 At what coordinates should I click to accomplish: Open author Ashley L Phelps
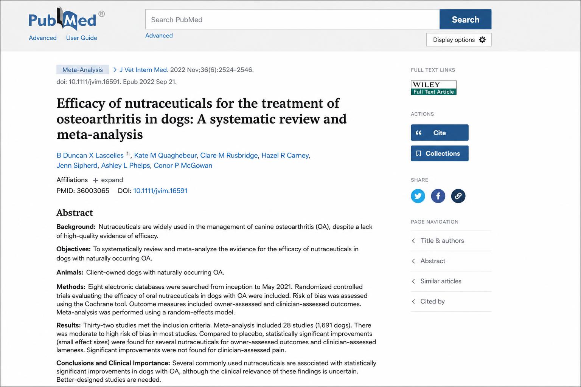click(x=126, y=166)
